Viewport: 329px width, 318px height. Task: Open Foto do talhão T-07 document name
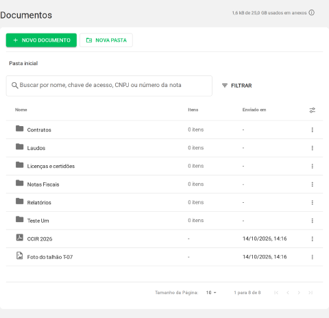50,257
